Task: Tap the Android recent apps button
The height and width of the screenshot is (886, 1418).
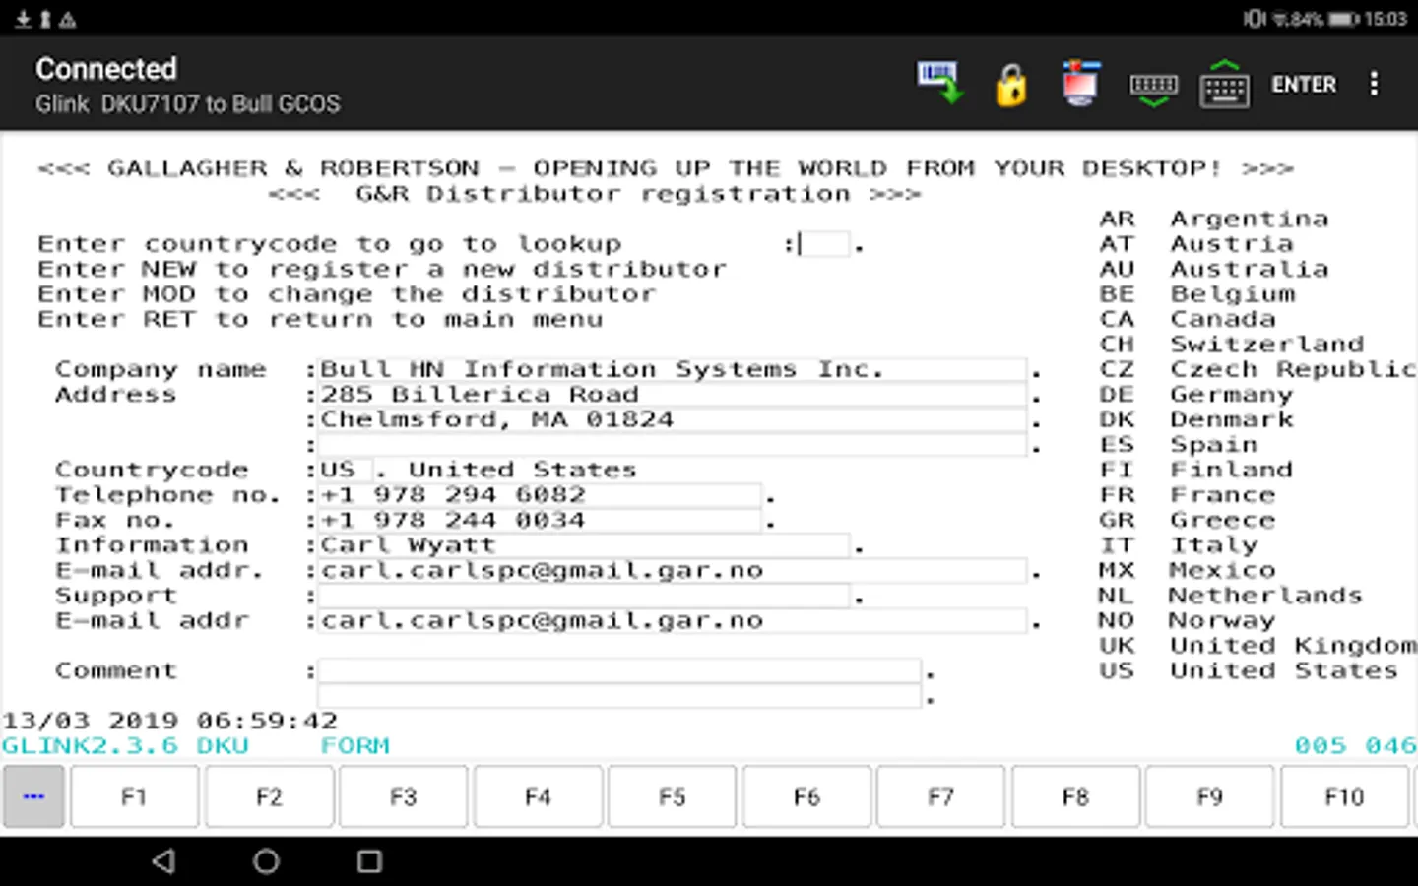Action: 369,861
